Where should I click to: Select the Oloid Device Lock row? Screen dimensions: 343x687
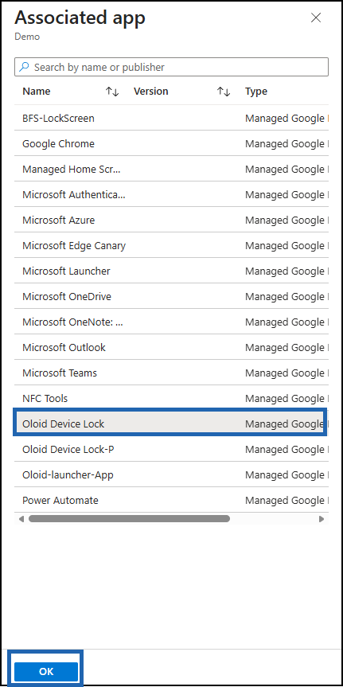pos(171,424)
